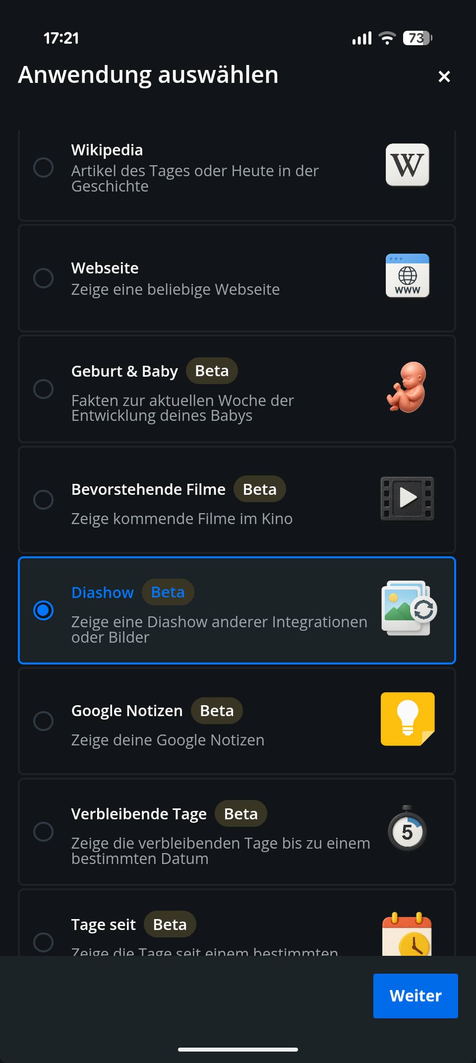Tap the Webseite WWW globe icon
The height and width of the screenshot is (1063, 476).
pos(407,276)
